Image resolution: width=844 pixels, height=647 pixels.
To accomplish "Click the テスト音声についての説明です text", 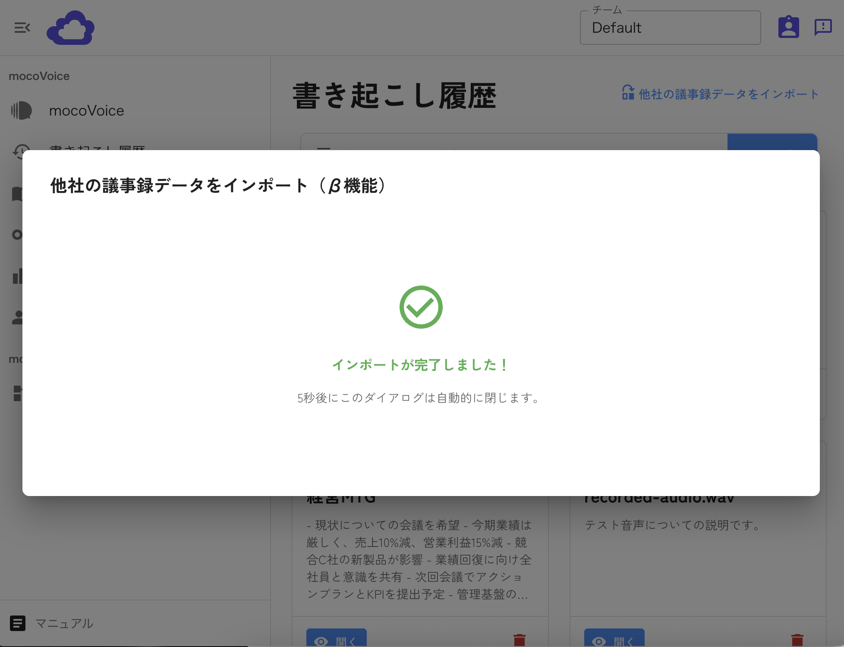I will (x=673, y=525).
